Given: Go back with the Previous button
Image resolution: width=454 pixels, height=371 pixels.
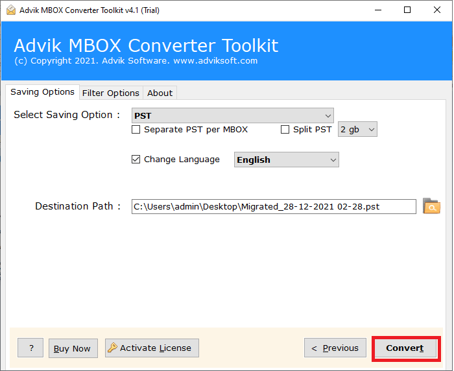Looking at the screenshot, I should coord(335,348).
